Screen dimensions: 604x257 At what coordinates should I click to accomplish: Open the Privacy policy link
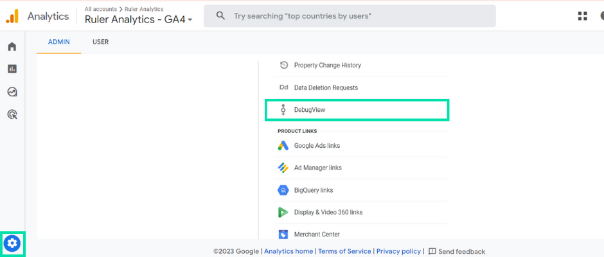click(x=398, y=251)
